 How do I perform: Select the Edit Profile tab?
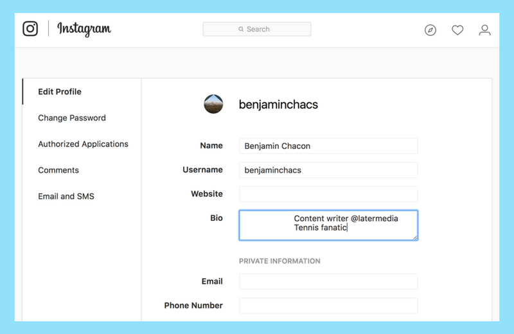point(60,91)
